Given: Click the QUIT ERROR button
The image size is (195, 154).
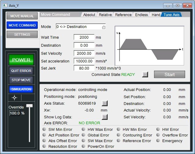Looking at the screenshot, I should (x=21, y=71).
